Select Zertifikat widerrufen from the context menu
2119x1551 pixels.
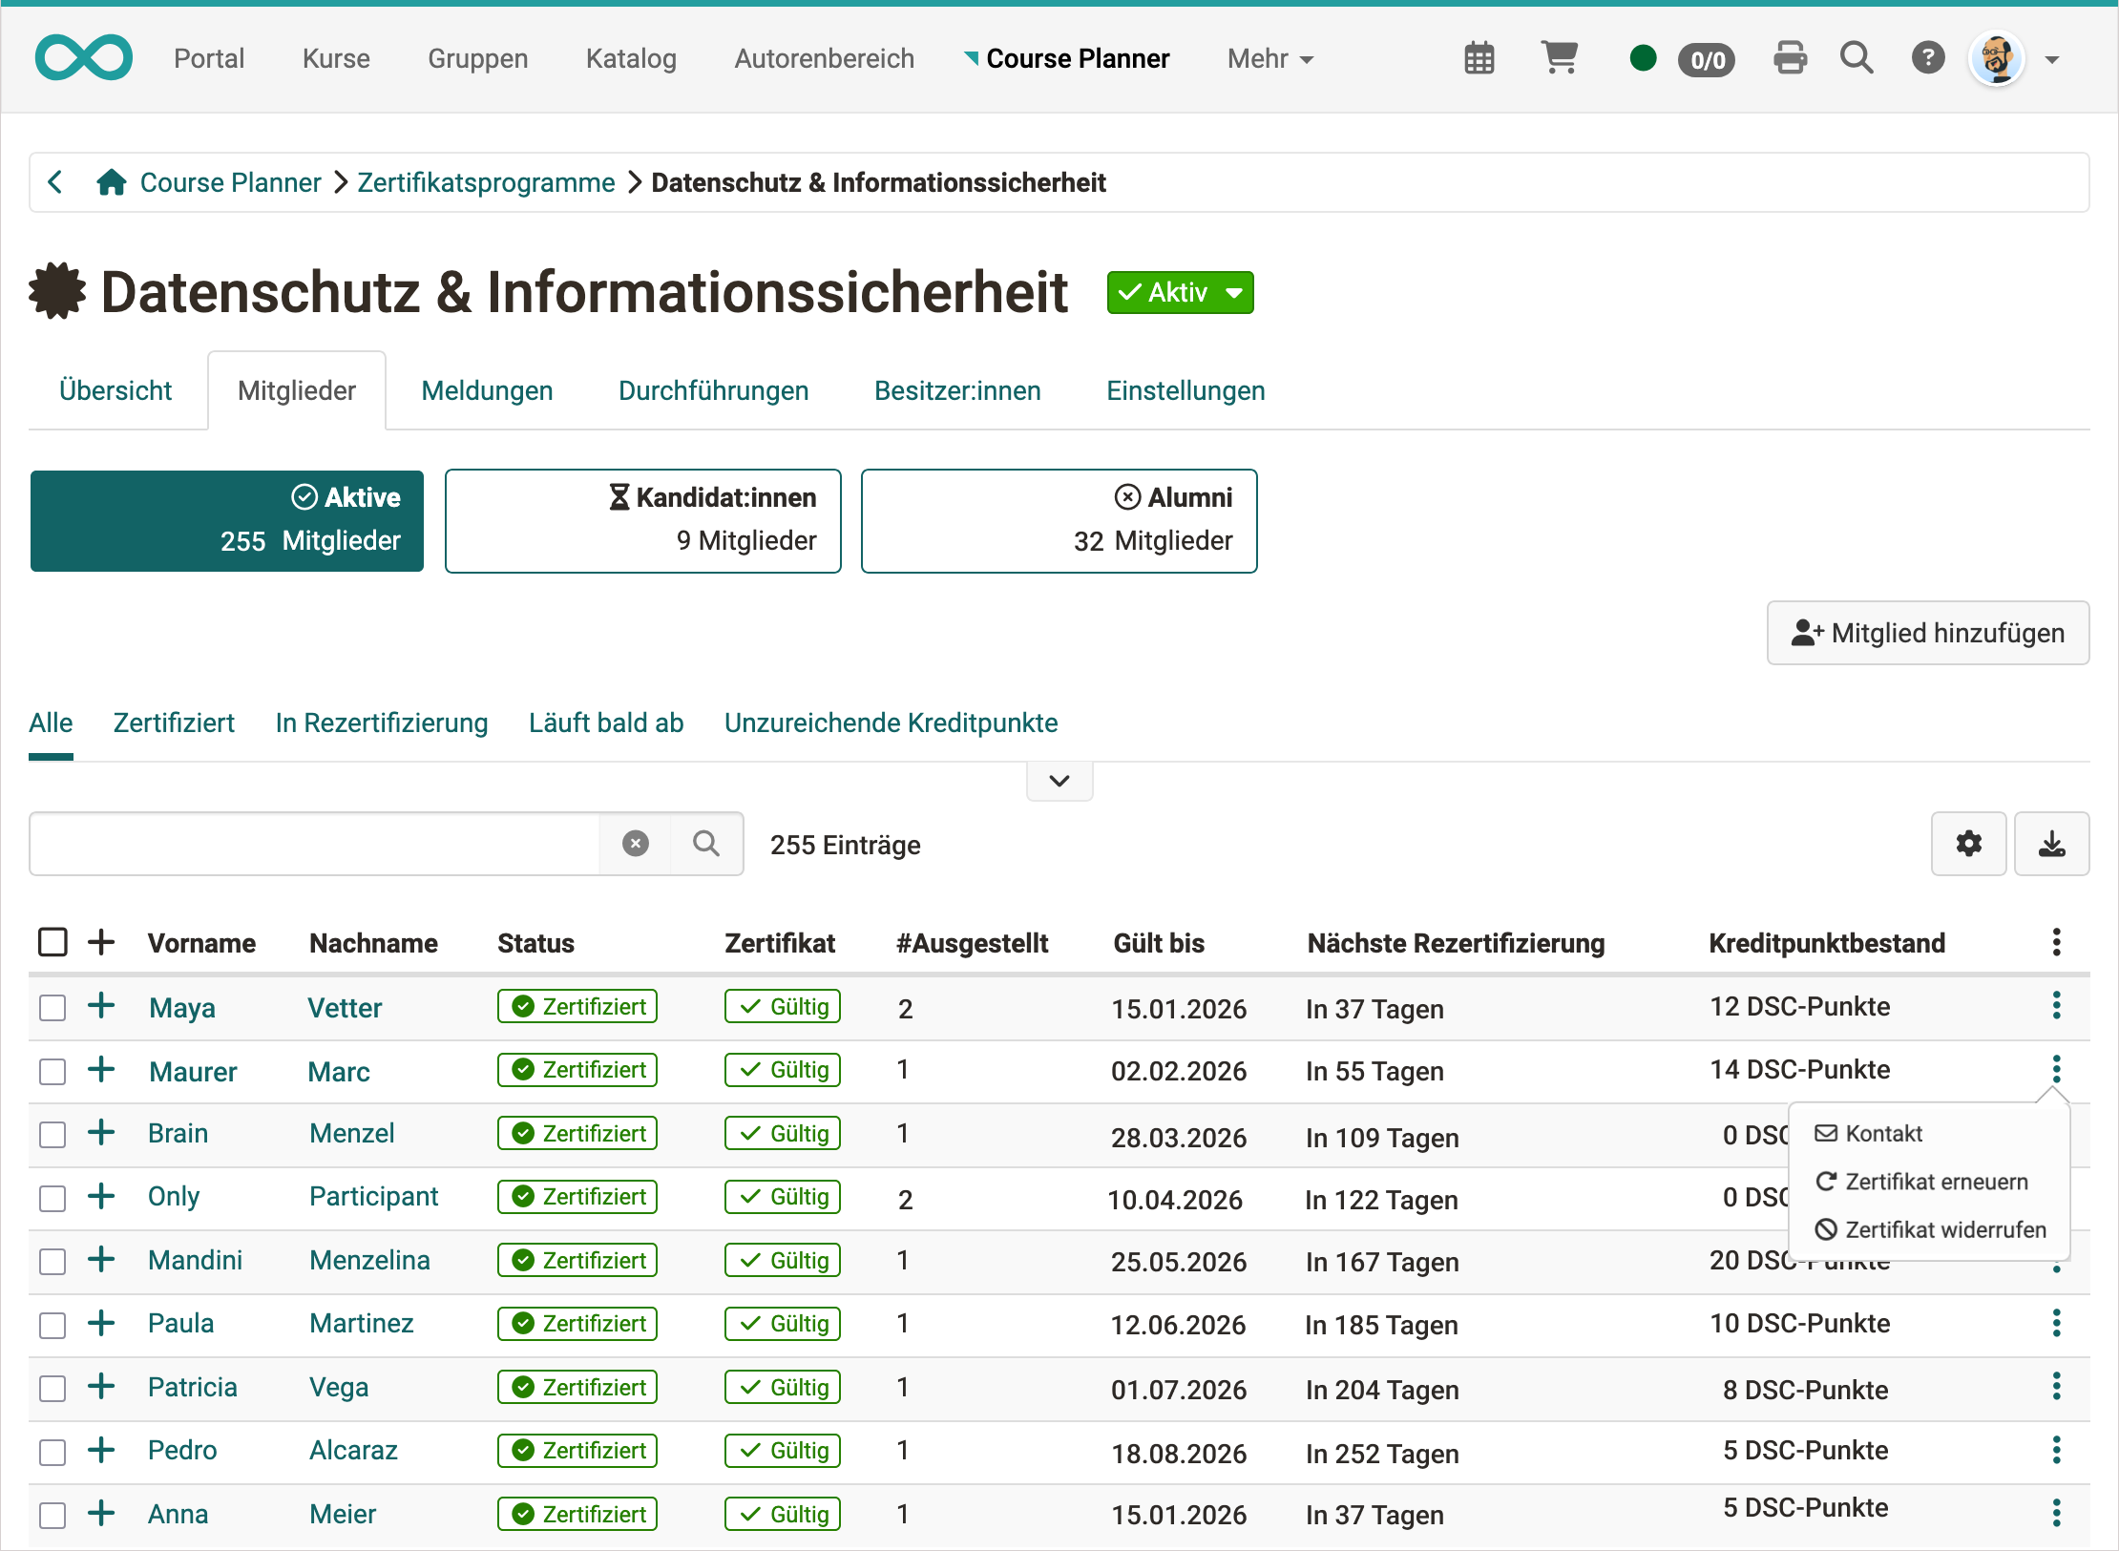click(x=1929, y=1229)
